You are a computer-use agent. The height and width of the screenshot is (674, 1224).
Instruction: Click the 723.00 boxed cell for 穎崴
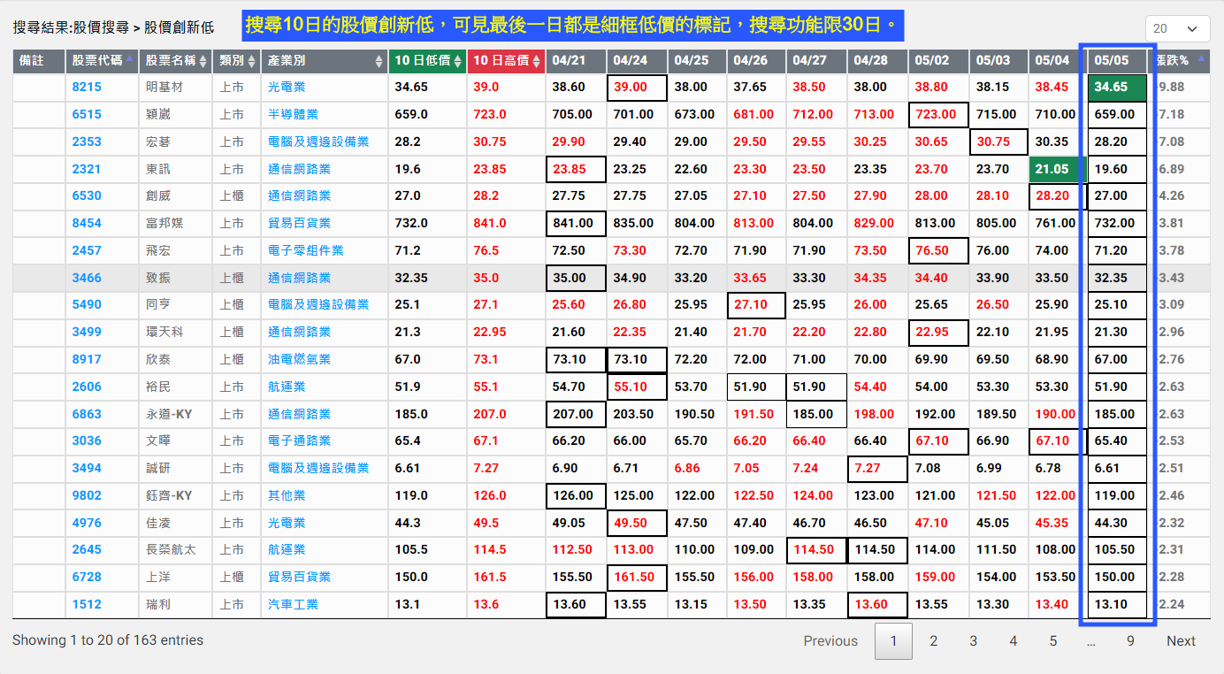(x=937, y=114)
